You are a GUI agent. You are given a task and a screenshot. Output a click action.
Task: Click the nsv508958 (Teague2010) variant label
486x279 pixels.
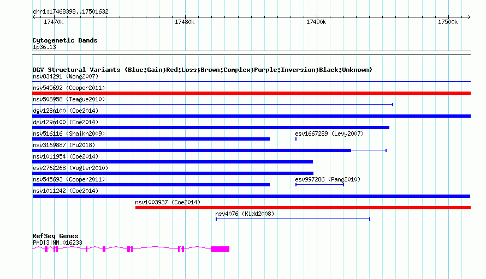pyautogui.click(x=69, y=99)
